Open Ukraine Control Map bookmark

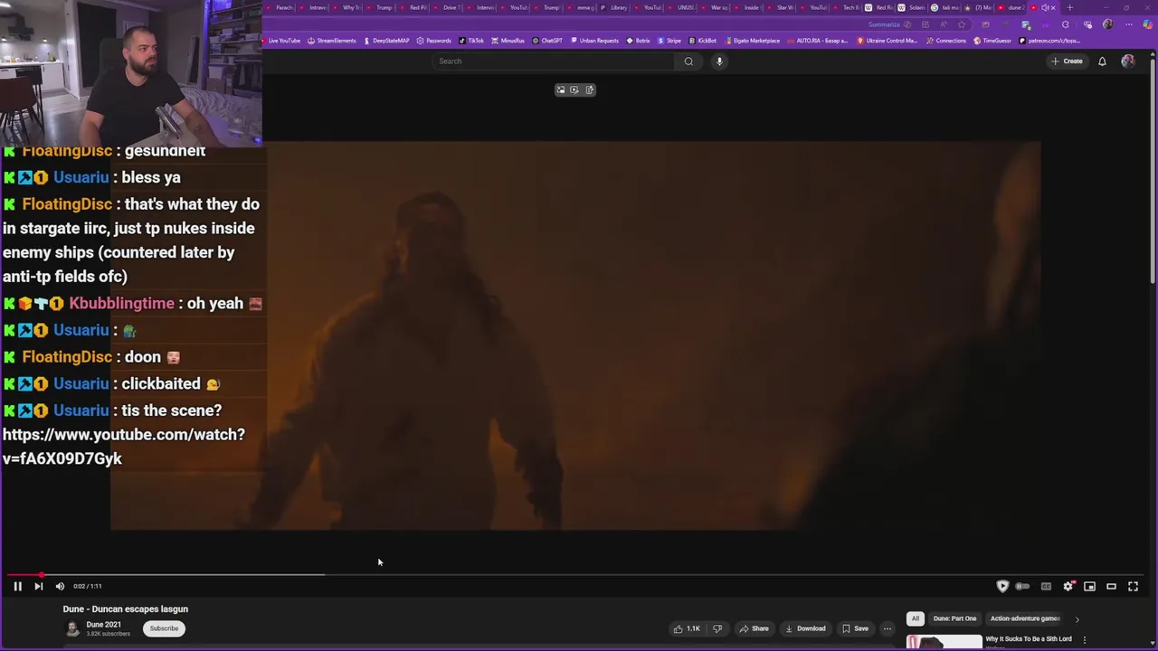click(887, 41)
